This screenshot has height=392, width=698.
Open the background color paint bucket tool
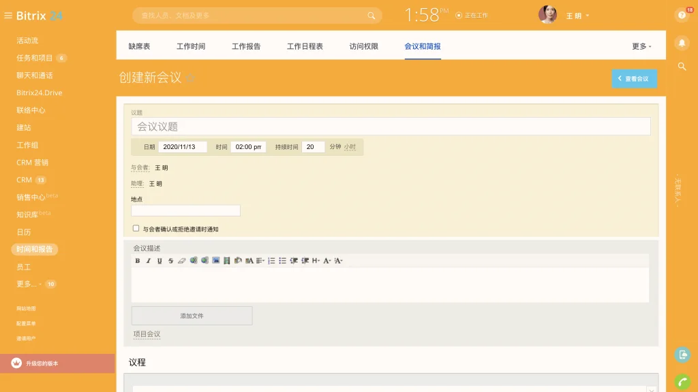[238, 261]
